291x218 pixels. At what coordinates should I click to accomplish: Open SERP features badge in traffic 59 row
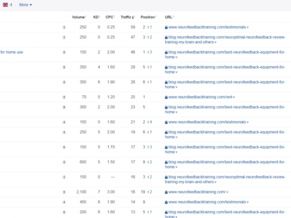click(x=64, y=27)
